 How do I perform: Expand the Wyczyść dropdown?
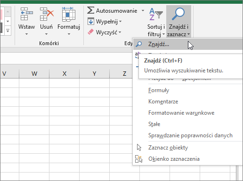(120, 32)
